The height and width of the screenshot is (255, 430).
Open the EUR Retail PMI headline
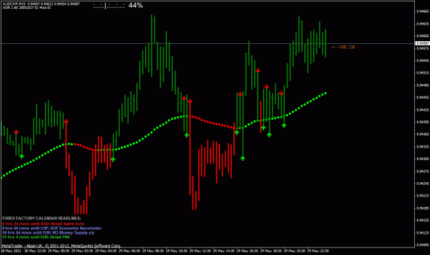point(36,237)
